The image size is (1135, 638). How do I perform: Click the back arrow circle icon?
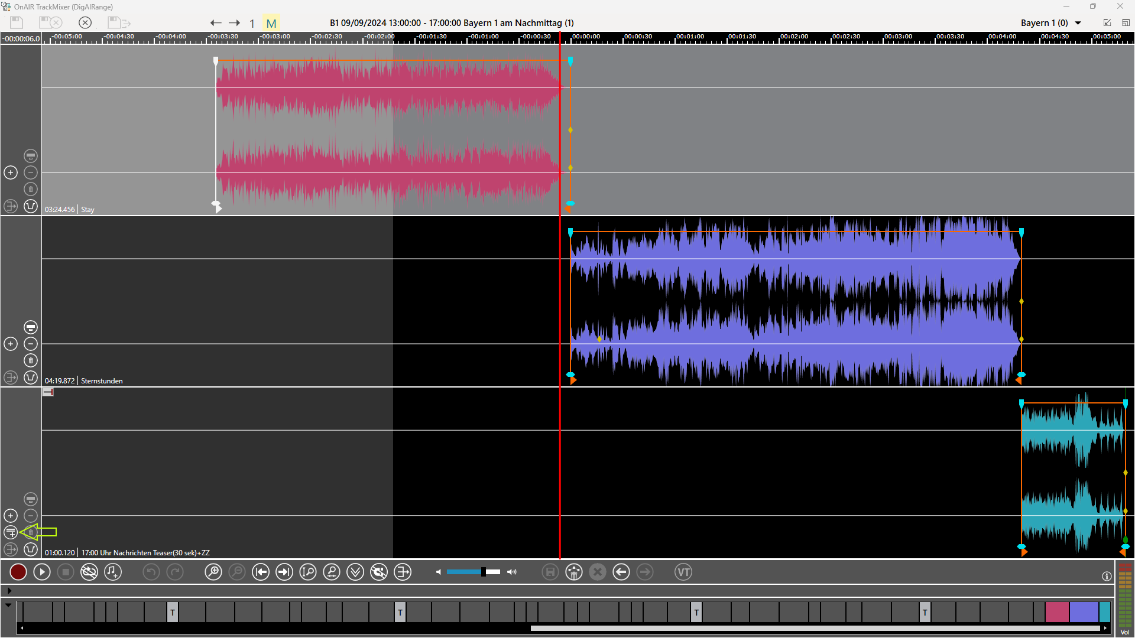coord(621,572)
